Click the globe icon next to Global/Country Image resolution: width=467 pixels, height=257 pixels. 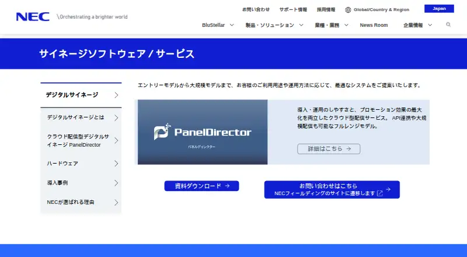click(348, 10)
